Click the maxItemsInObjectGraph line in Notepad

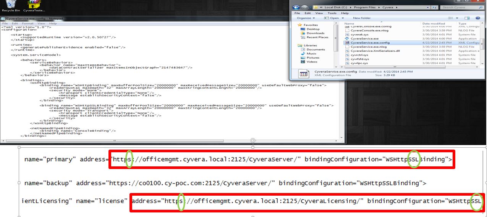(120, 67)
